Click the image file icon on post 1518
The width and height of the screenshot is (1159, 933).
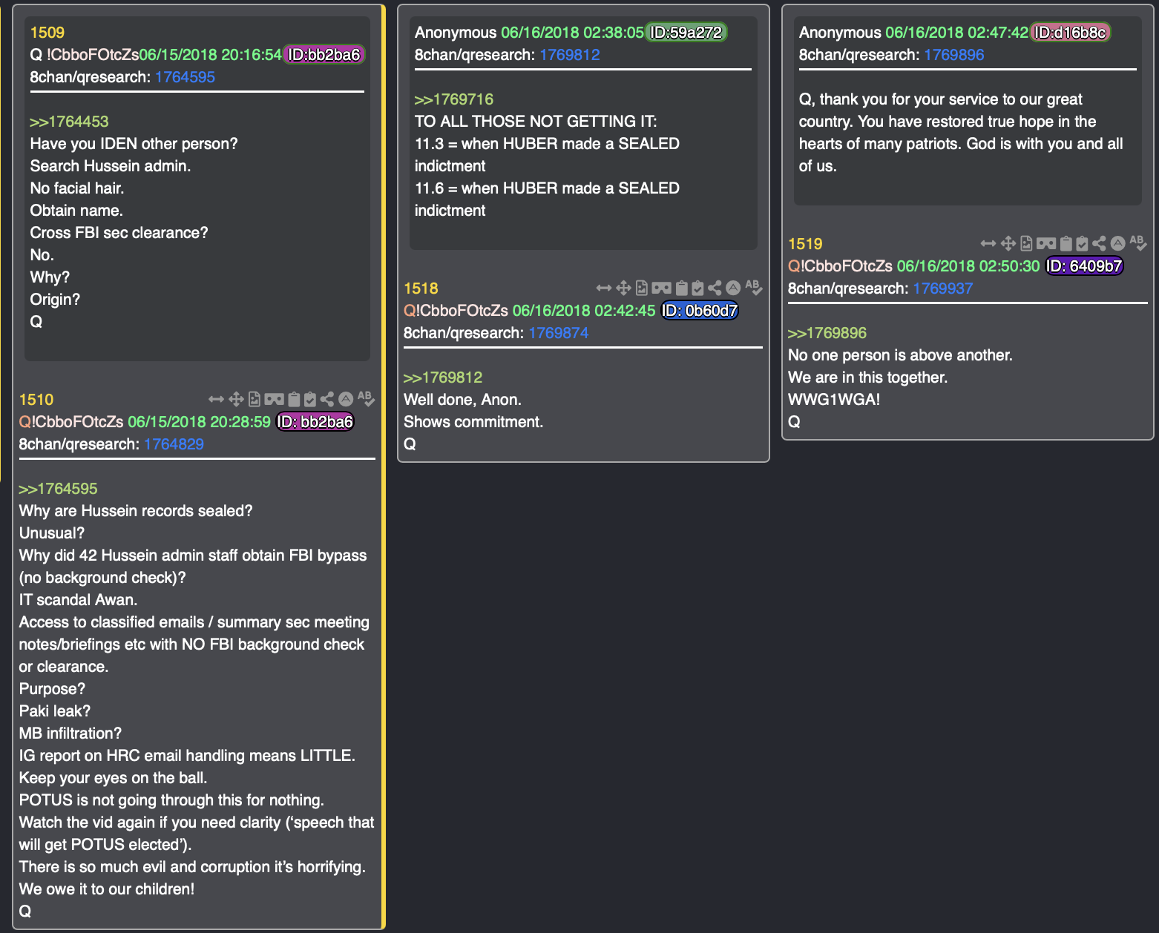coord(642,289)
